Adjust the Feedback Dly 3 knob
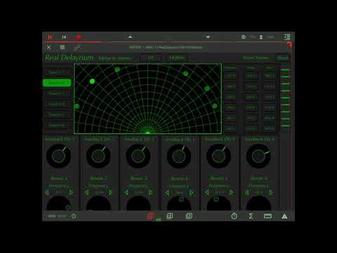This screenshot has width=337, height=253. pos(138,156)
